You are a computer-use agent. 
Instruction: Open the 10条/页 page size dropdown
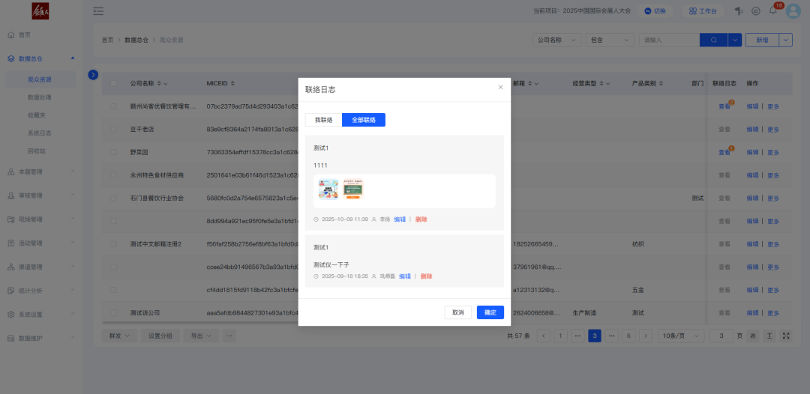point(680,336)
